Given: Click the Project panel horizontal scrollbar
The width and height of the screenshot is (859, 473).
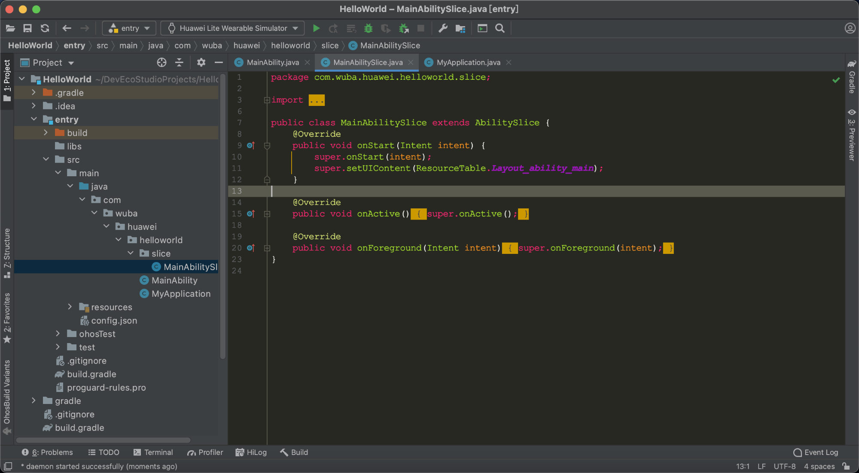Looking at the screenshot, I should [103, 440].
